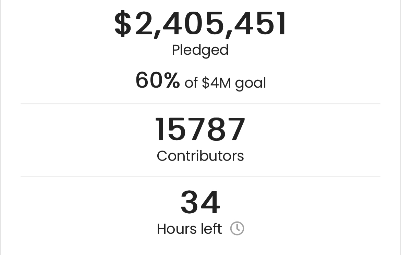The image size is (401, 255).
Task: Select the 15787 contributors count
Action: click(x=200, y=129)
